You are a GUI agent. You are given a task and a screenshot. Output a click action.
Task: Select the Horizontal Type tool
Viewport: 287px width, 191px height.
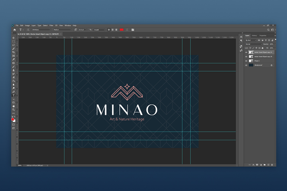(x=14, y=95)
